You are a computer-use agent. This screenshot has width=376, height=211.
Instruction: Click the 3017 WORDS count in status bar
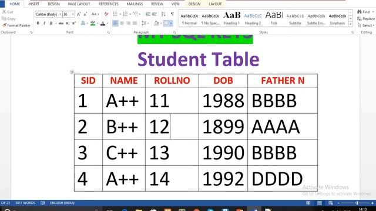coord(25,203)
